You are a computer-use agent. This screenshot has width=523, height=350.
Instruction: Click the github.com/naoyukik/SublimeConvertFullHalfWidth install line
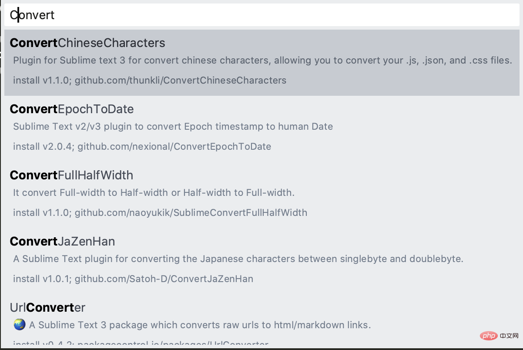pos(160,212)
